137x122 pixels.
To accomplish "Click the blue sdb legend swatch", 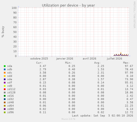I will (5, 69).
